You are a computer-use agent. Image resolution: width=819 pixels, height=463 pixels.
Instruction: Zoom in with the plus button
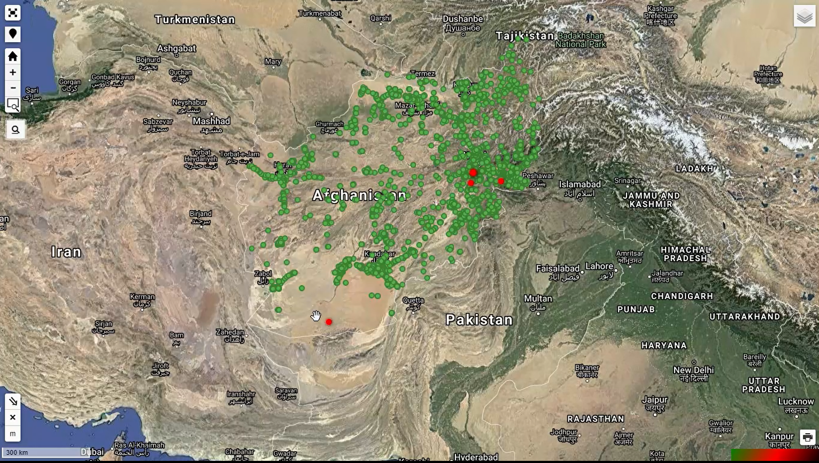13,73
